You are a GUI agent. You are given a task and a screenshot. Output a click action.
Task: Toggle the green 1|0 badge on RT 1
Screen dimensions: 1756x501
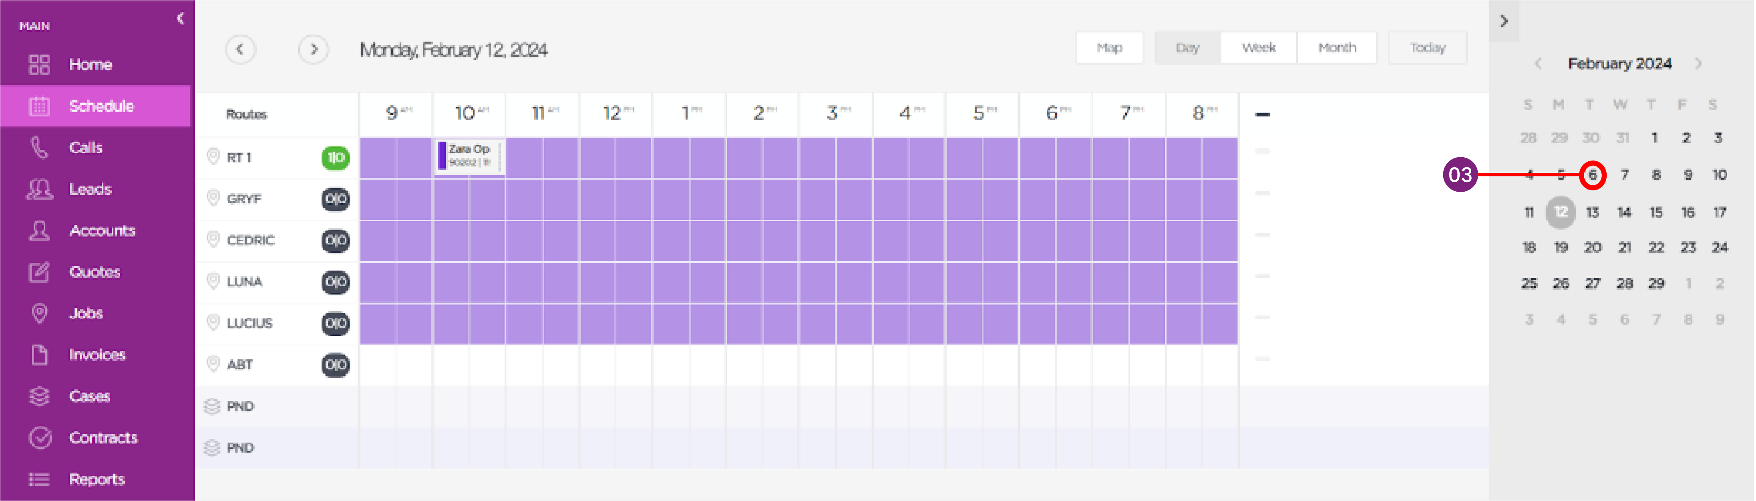(336, 157)
